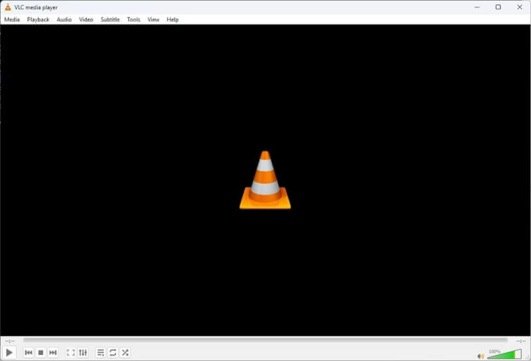Open the Help menu
The height and width of the screenshot is (361, 531).
(173, 20)
